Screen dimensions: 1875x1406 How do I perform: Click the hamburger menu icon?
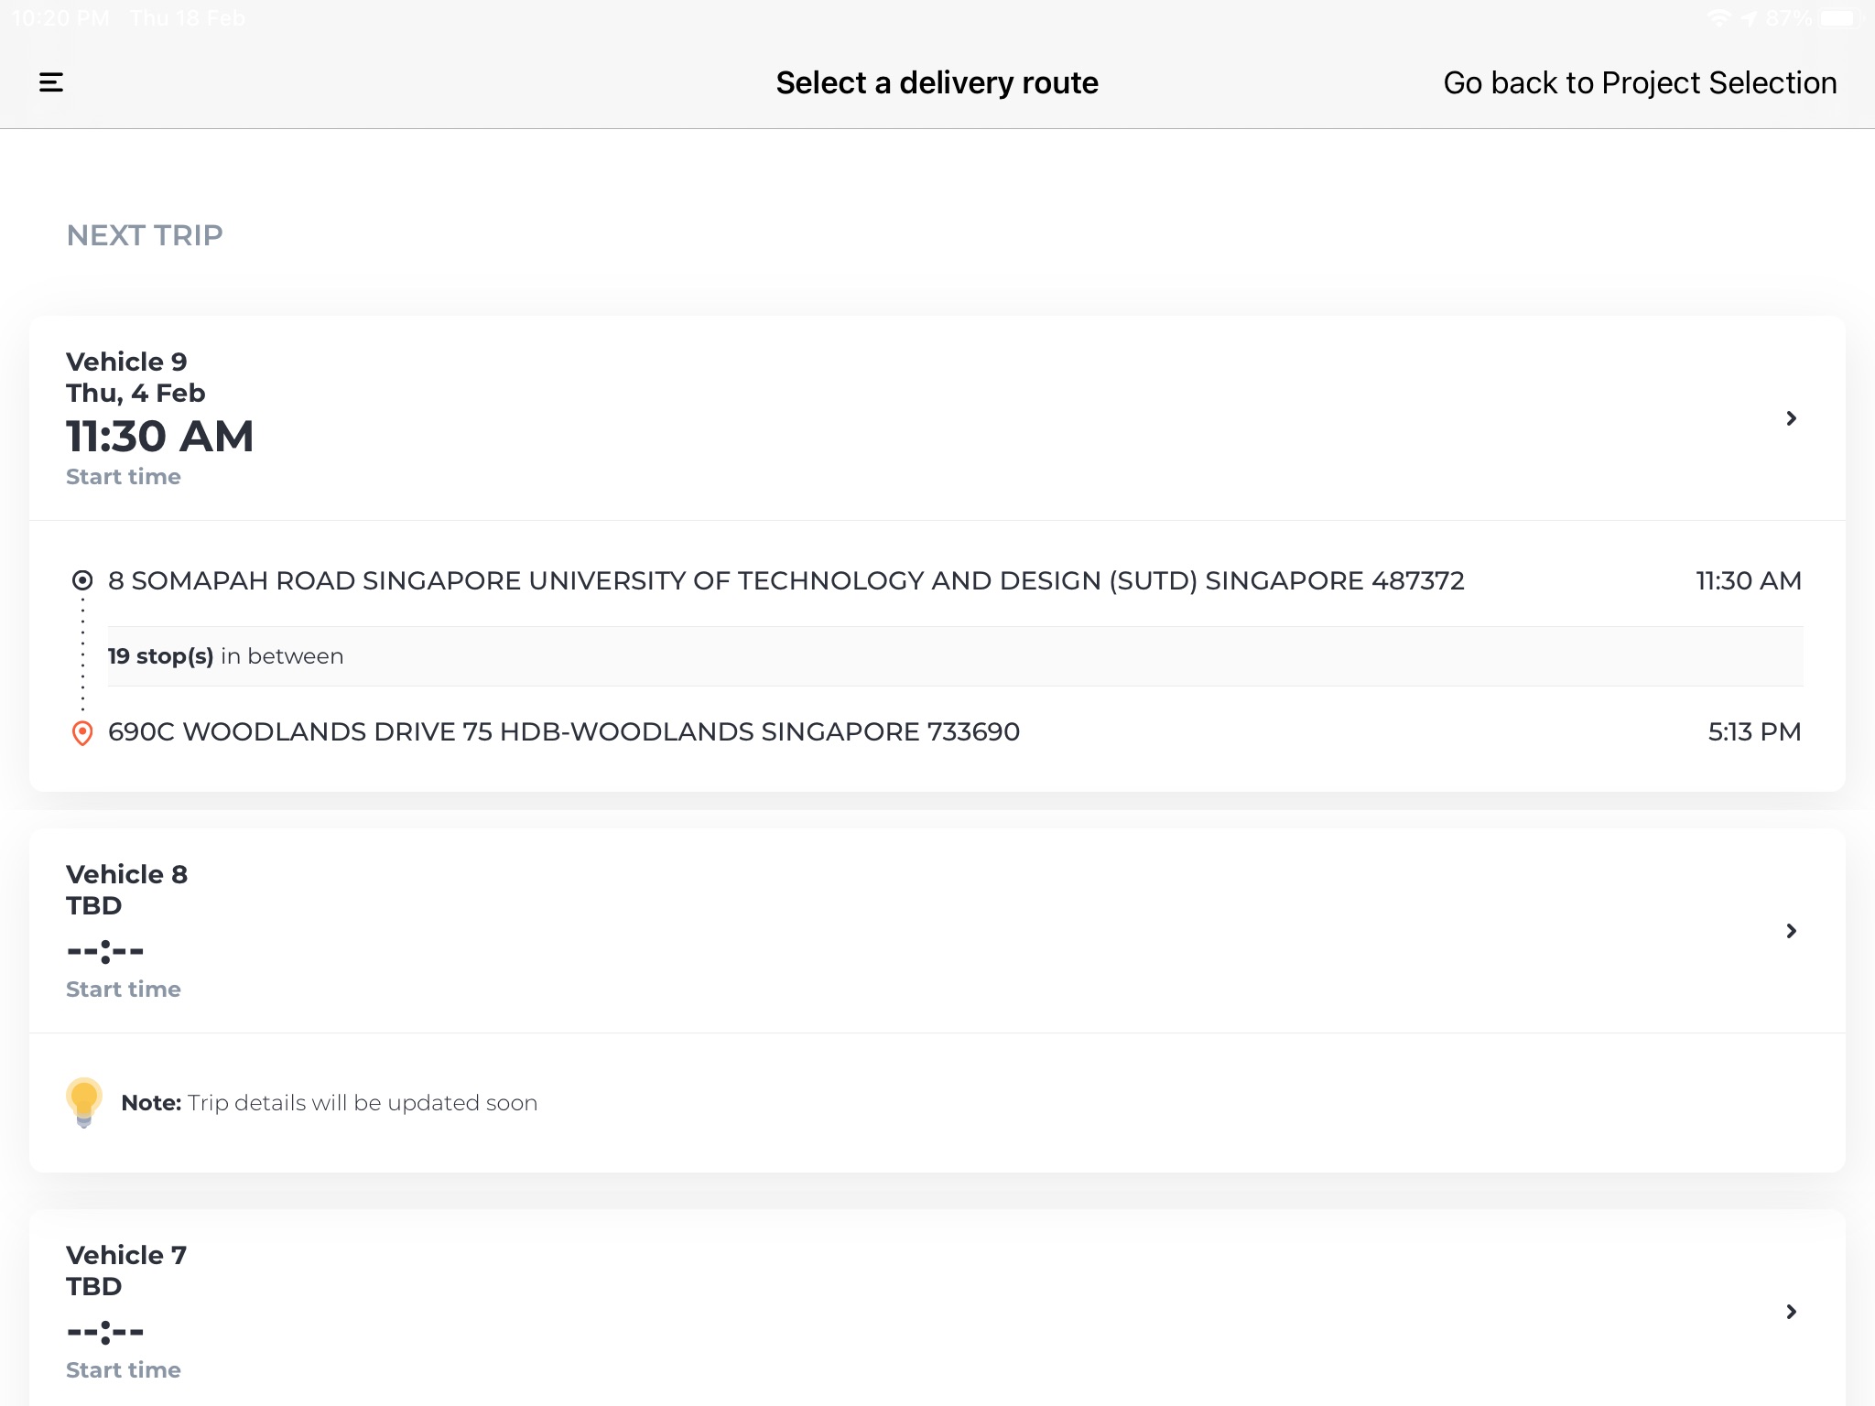tap(50, 81)
